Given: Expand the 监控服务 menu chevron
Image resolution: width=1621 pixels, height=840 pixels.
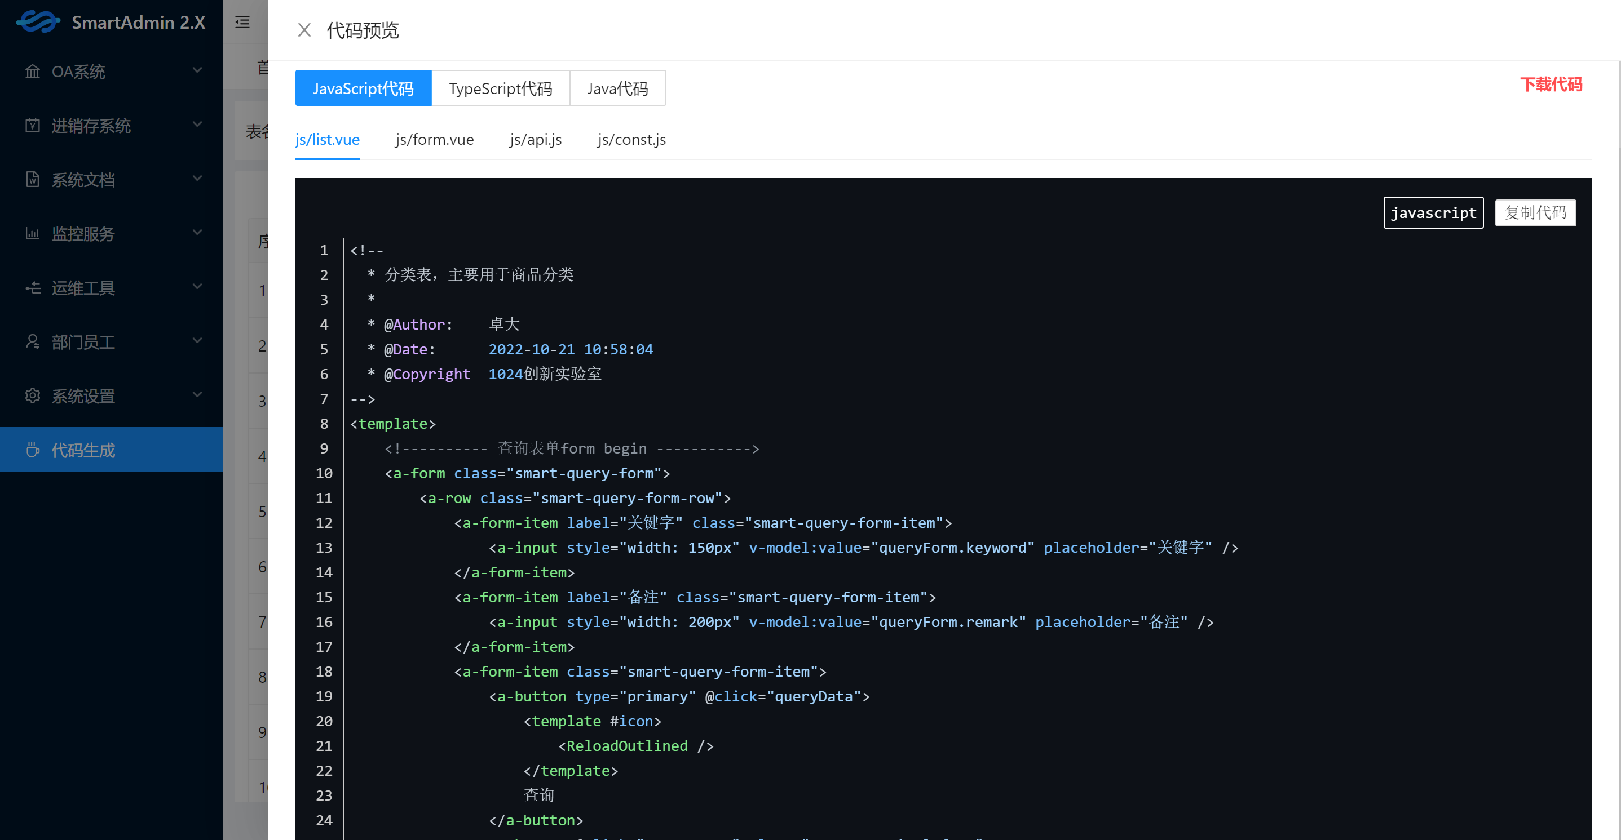Looking at the screenshot, I should pos(197,233).
